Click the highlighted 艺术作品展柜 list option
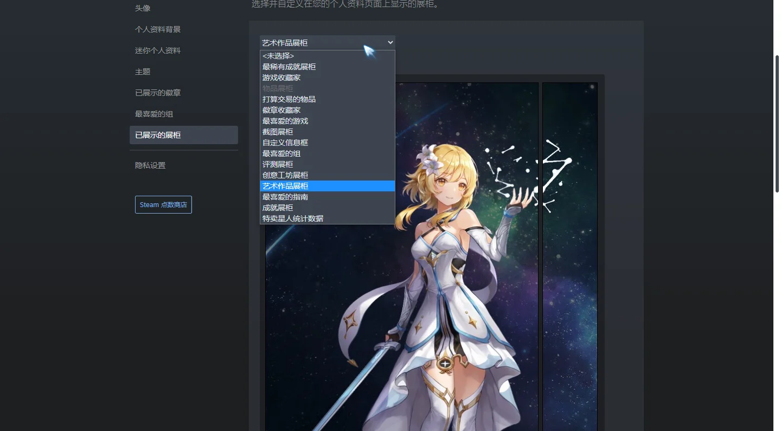Screen dimensions: 781x431 click(328, 186)
